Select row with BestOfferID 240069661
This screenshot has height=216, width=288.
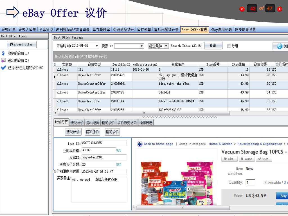pyautogui.click(x=172, y=85)
